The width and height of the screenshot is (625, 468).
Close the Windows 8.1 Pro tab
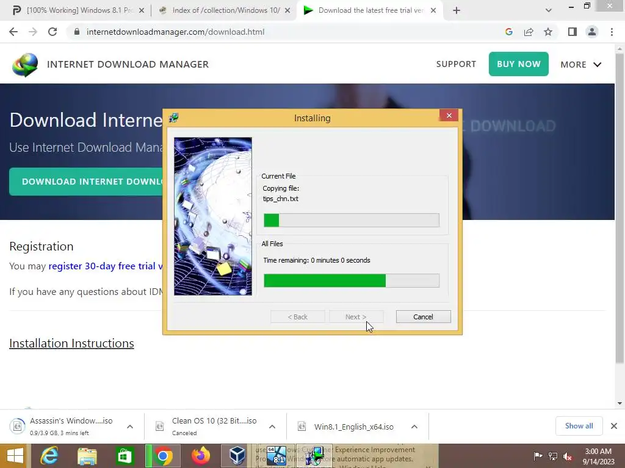click(142, 11)
